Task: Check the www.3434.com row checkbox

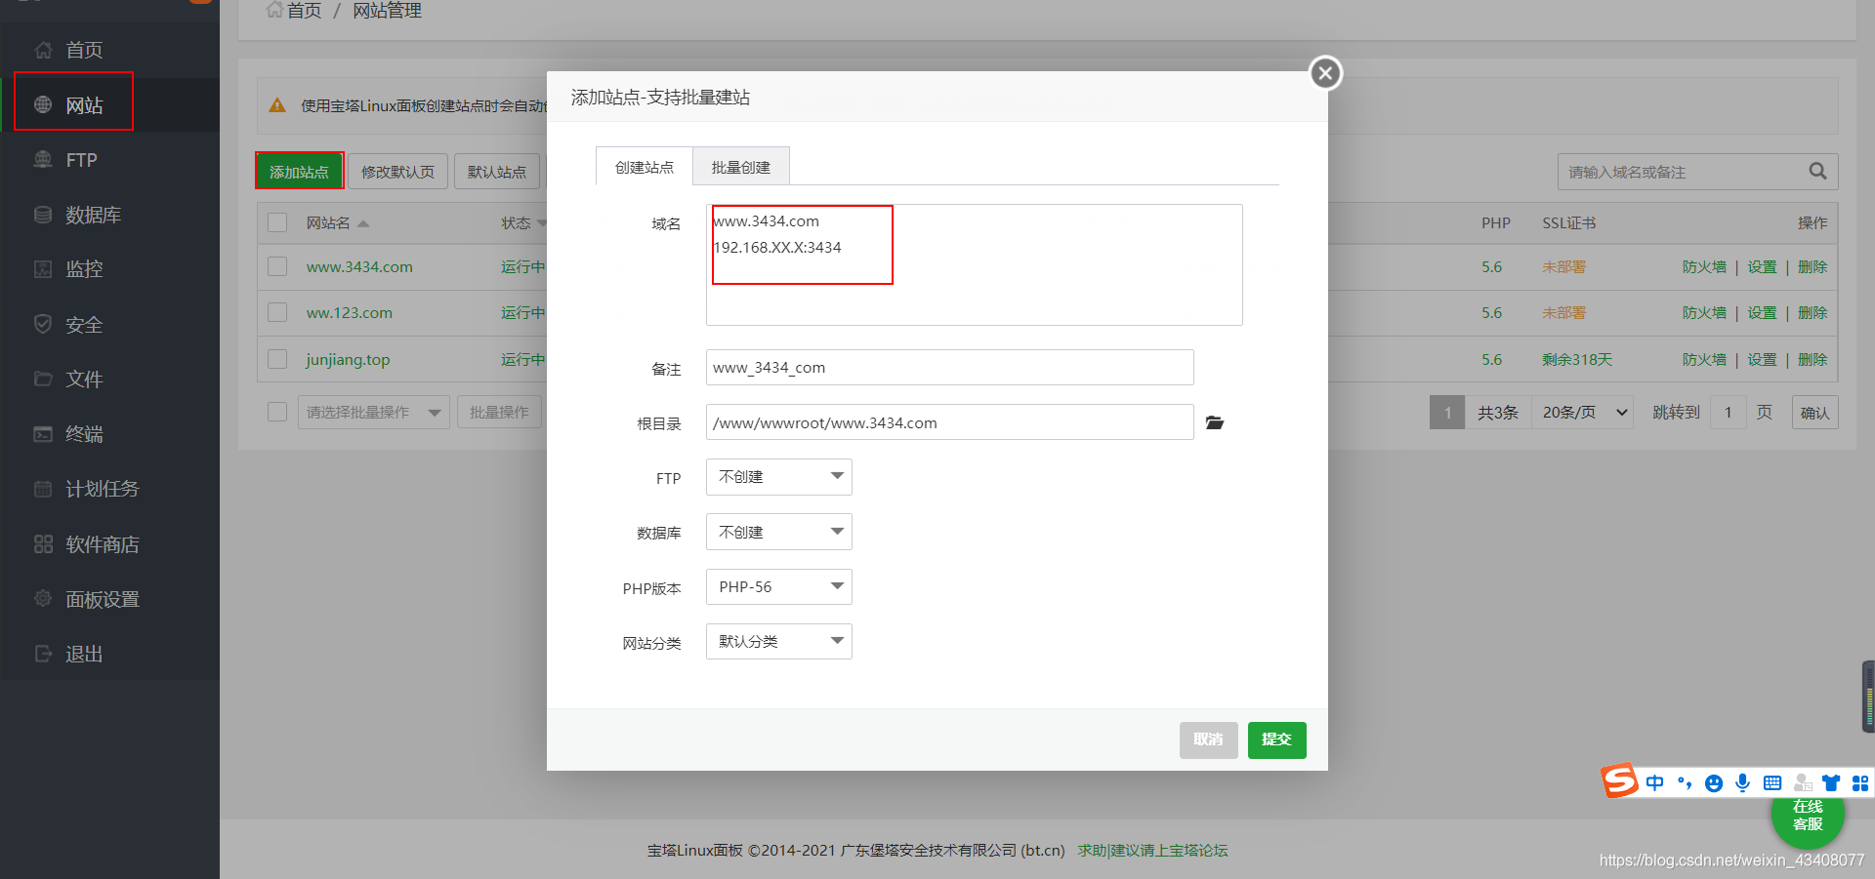Action: pyautogui.click(x=277, y=266)
